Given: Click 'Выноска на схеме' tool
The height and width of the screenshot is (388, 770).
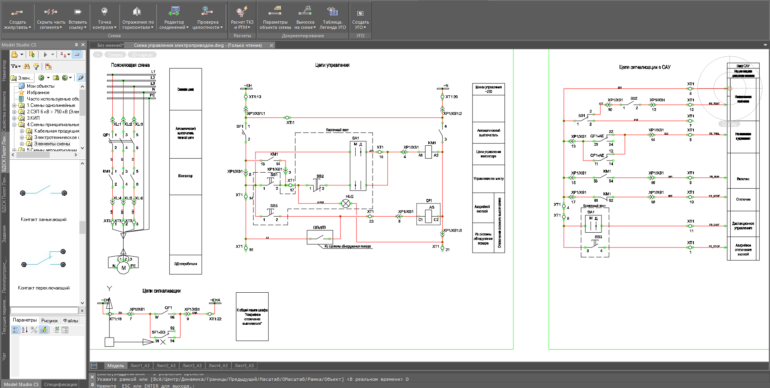Looking at the screenshot, I should click(305, 18).
